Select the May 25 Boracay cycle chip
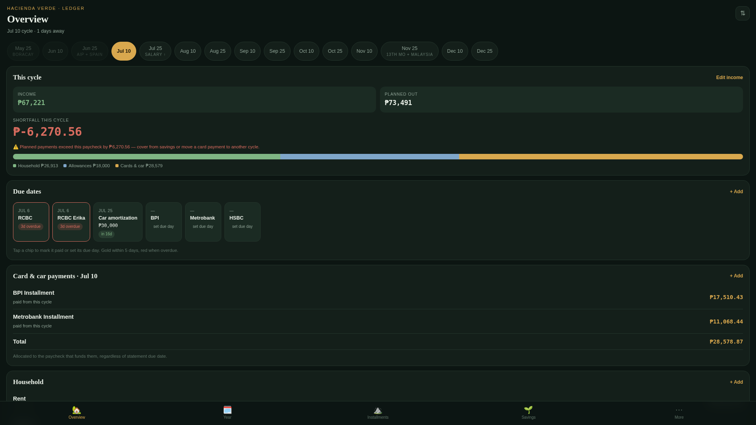The image size is (756, 425). coord(23,51)
